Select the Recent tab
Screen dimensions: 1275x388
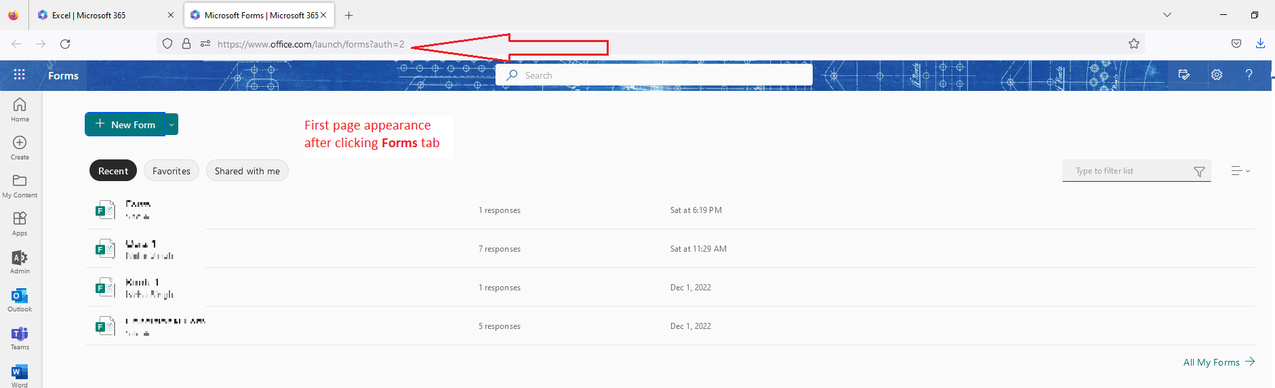coord(113,171)
